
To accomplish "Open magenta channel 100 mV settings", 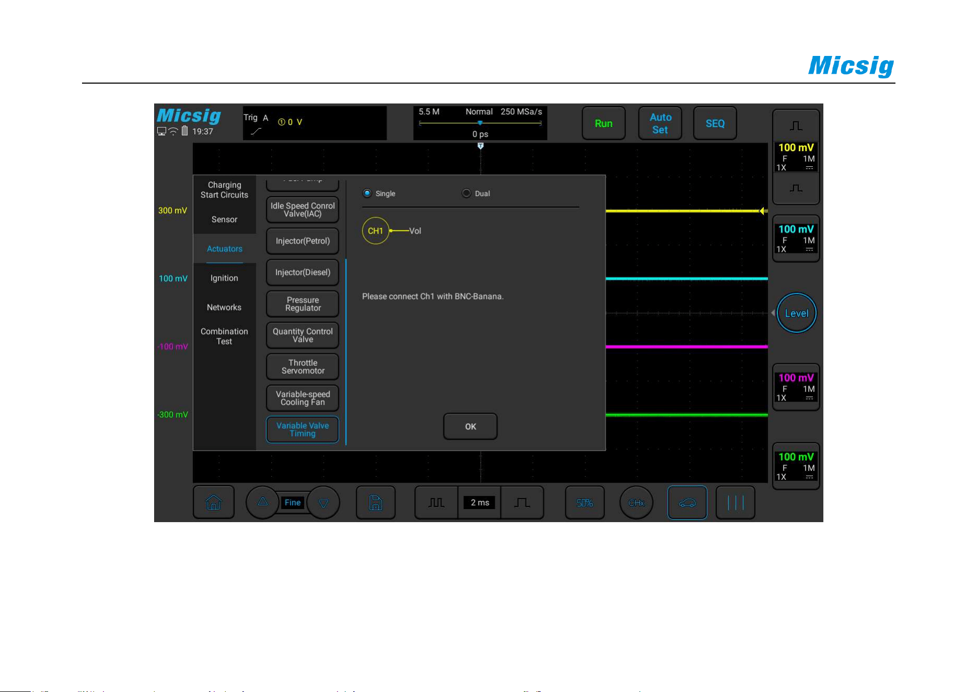I will (x=796, y=387).
